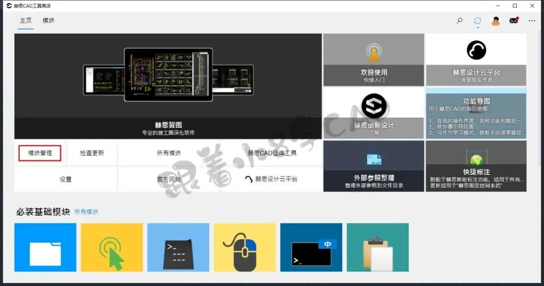Switch to the 主页 tab

pos(26,21)
